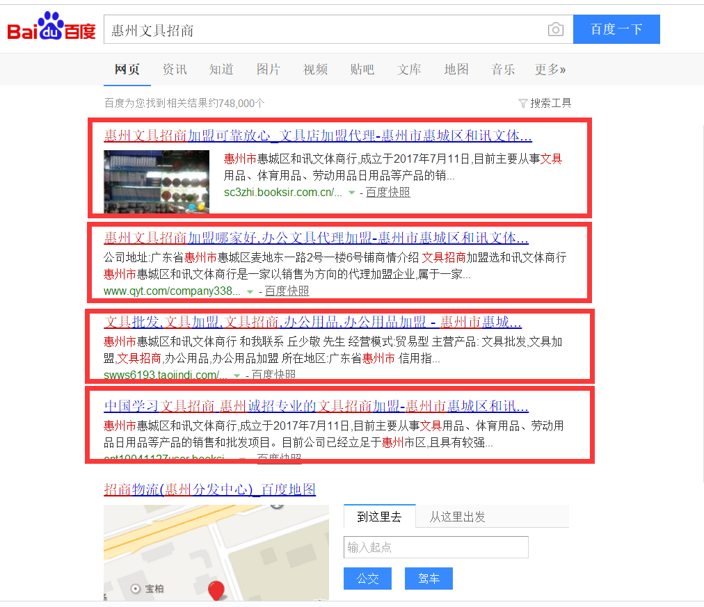Switch to the 知道 tab

tap(221, 70)
